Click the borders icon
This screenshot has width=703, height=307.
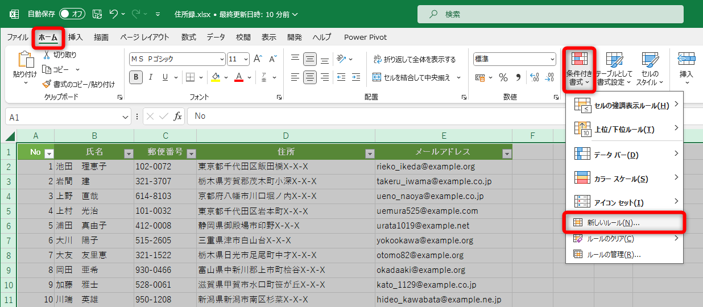point(191,77)
